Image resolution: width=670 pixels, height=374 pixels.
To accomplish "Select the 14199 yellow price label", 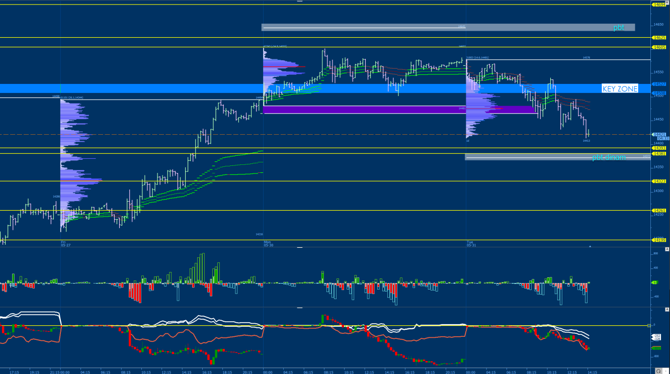I will tap(659, 240).
